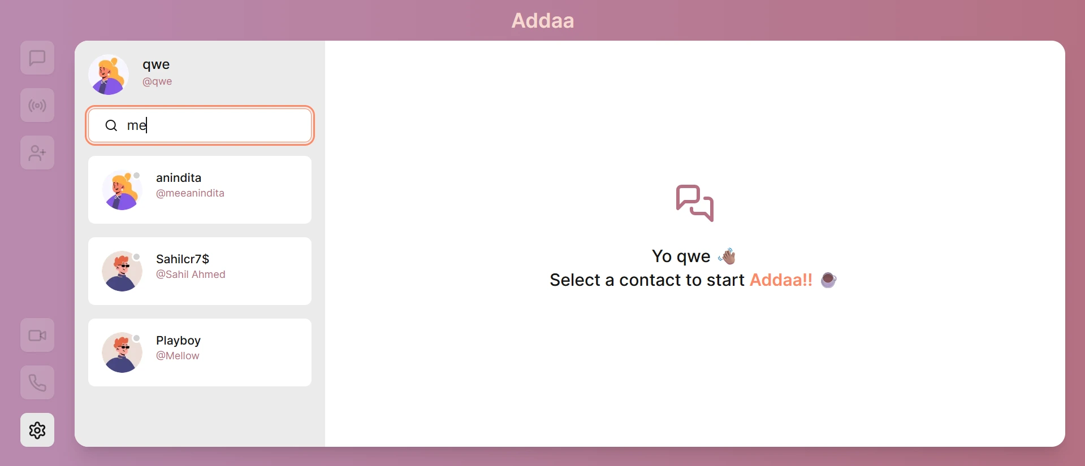Click the @qwe username text
1085x466 pixels.
pos(157,81)
